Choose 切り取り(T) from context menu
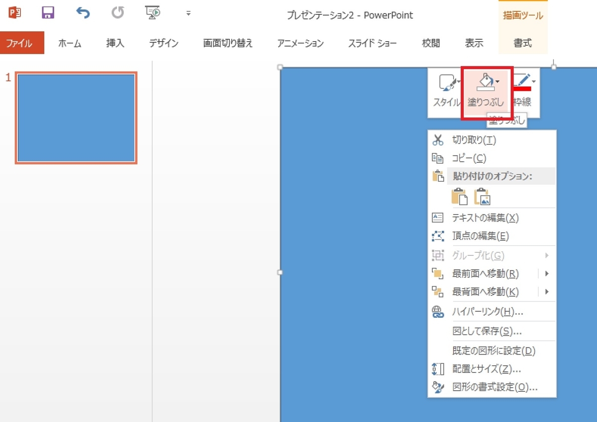597x422 pixels. tap(492, 140)
